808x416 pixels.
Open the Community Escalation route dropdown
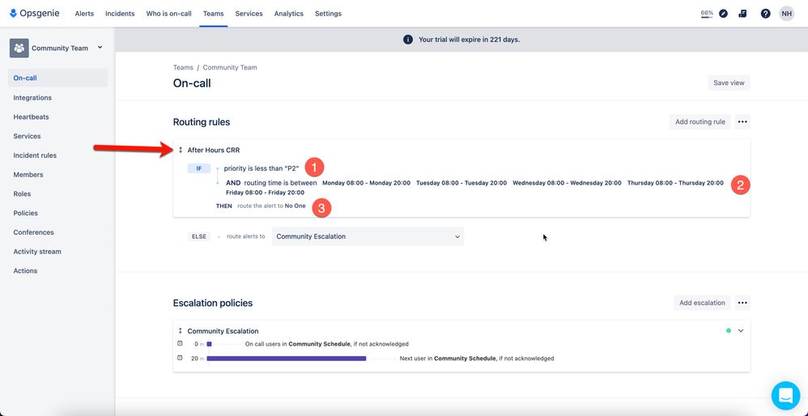(368, 236)
